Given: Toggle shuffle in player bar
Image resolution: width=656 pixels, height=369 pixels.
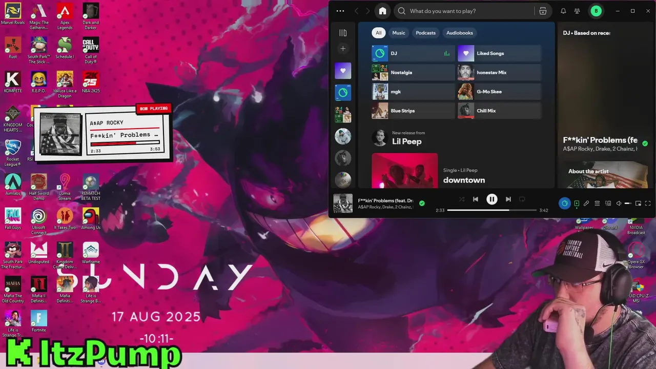Looking at the screenshot, I should [x=462, y=199].
